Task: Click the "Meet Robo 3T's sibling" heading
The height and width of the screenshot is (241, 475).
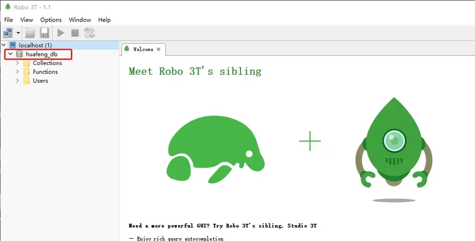Action: 195,71
